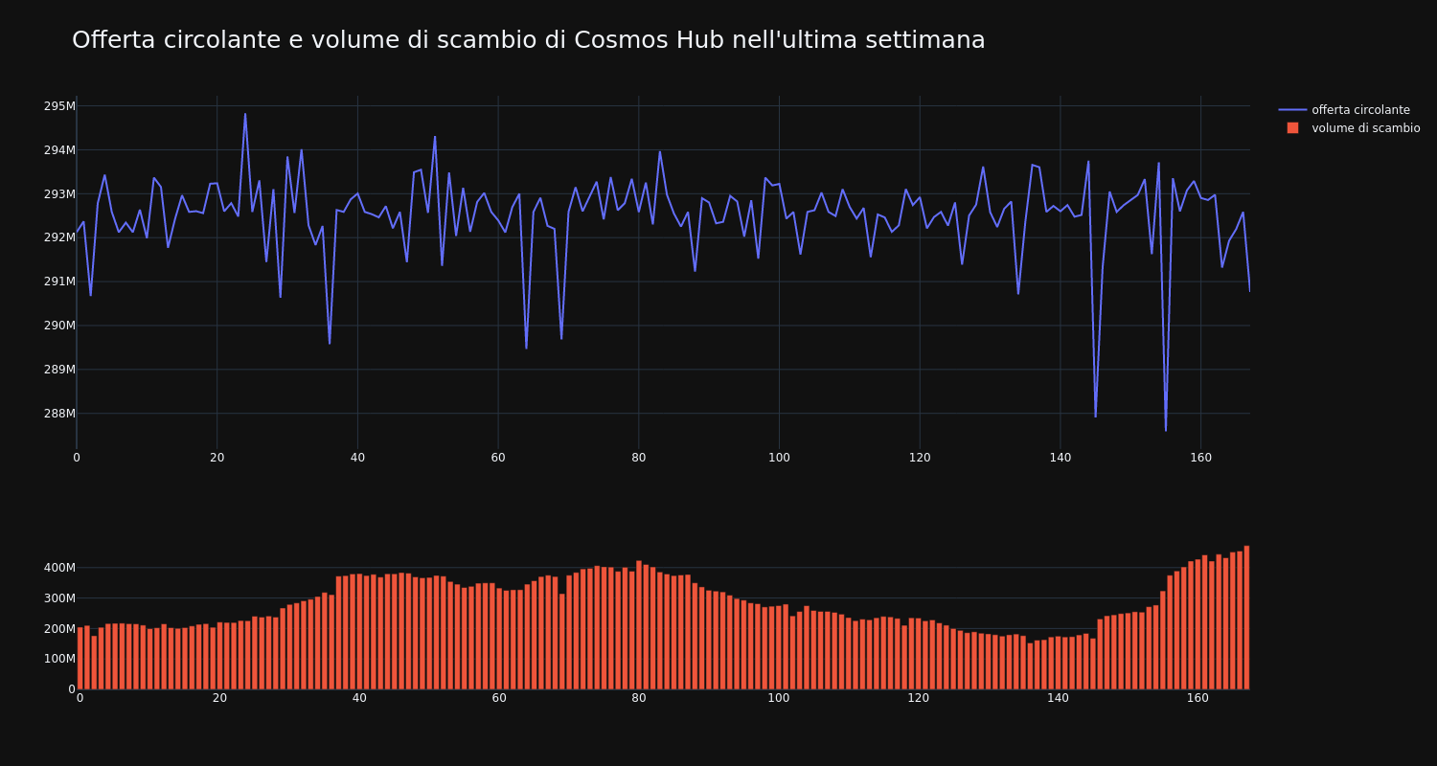Viewport: 1437px width, 766px height.
Task: Click the 400M label on bar chart axis
Action: click(x=57, y=568)
